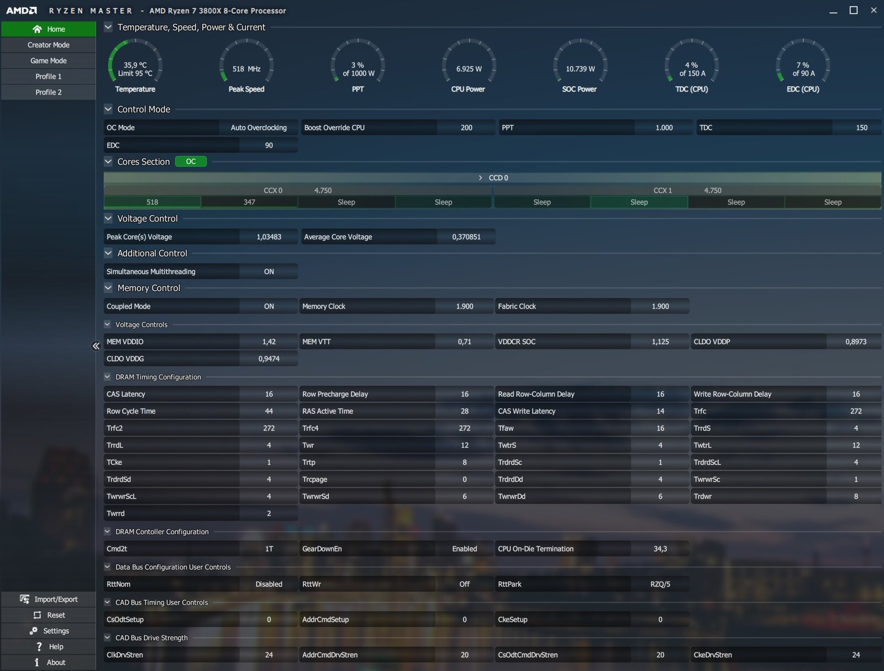Click the CPU Power gauge dial
884x671 pixels.
pyautogui.click(x=469, y=61)
